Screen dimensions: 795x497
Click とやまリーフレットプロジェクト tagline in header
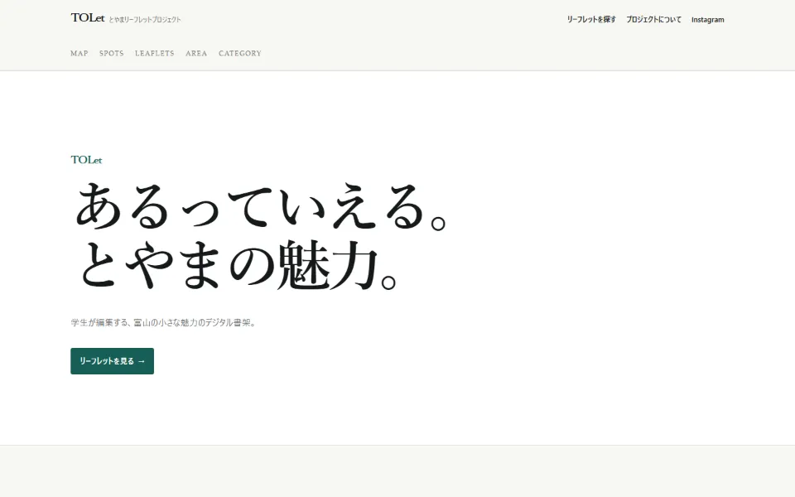tap(145, 20)
